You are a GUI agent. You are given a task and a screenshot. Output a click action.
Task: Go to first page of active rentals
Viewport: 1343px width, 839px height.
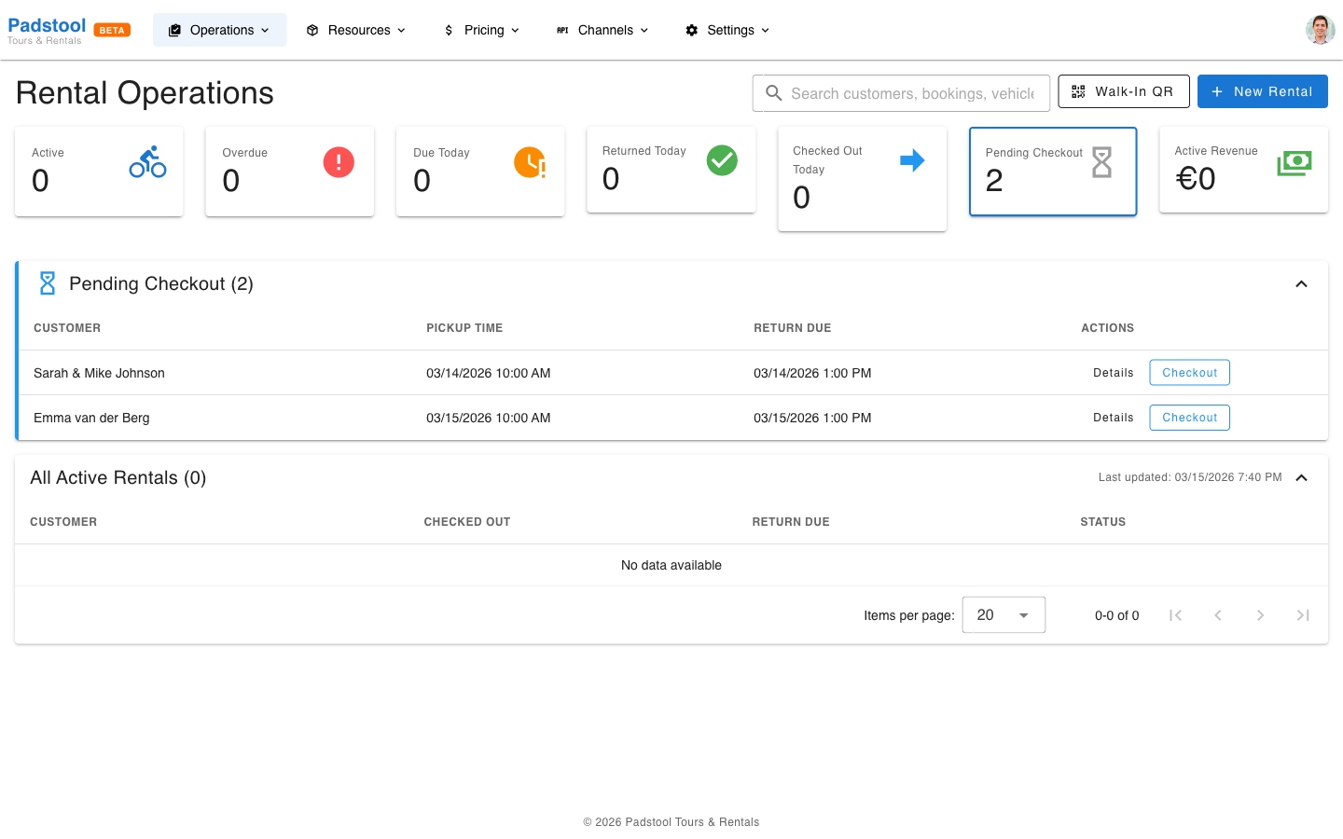[x=1175, y=615]
